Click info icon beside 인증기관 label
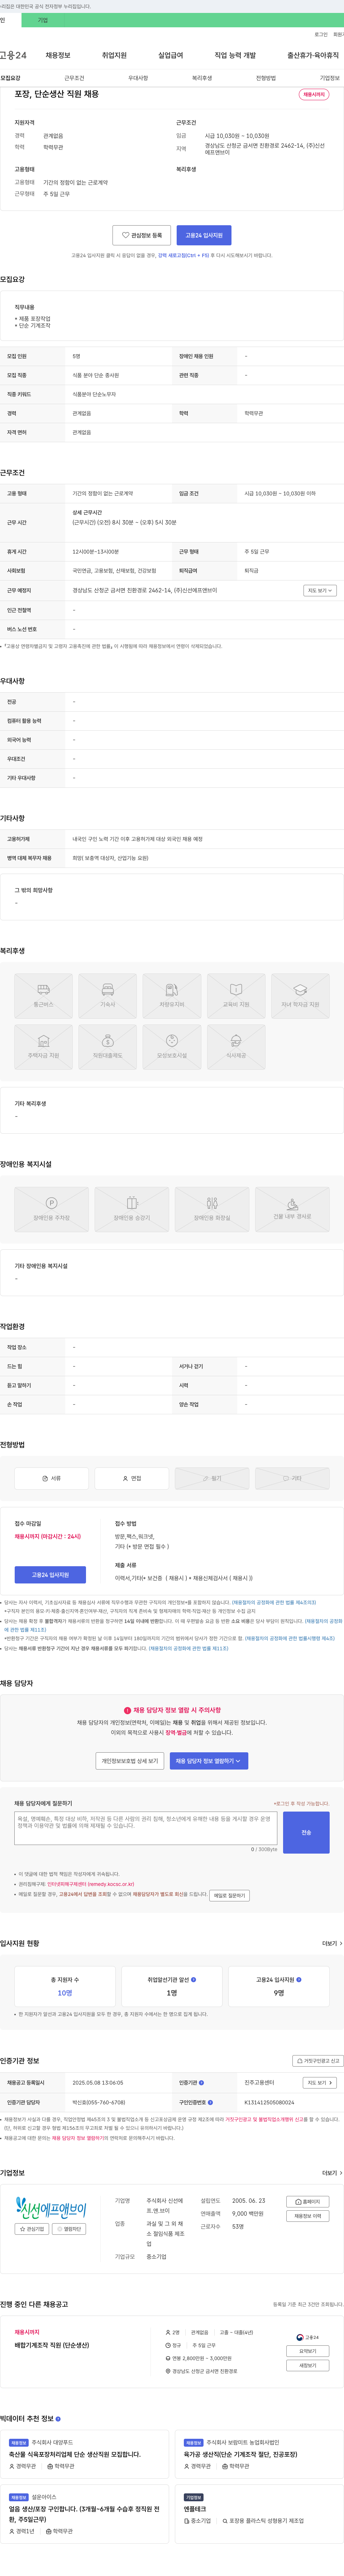The height and width of the screenshot is (2576, 344). [201, 2083]
